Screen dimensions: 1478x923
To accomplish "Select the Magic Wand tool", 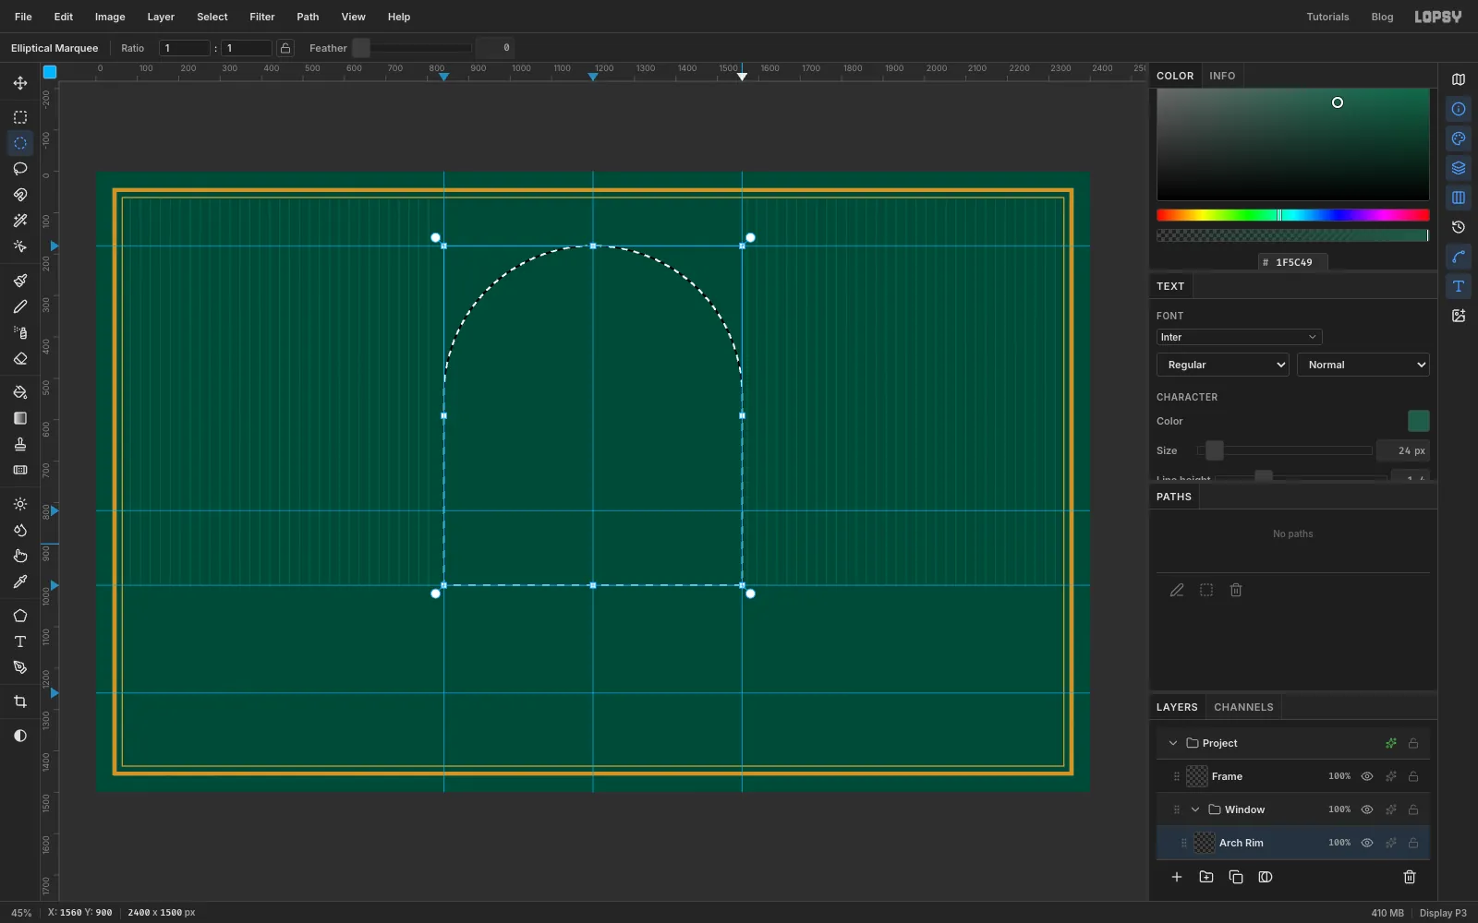I will 20,221.
